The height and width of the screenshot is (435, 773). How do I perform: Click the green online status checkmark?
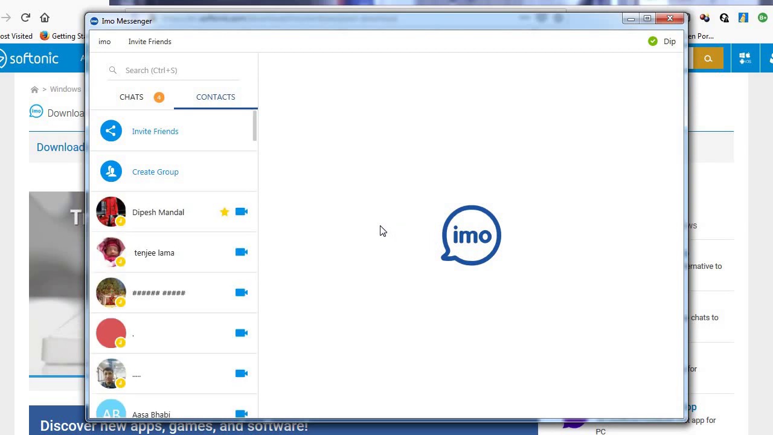(x=653, y=41)
